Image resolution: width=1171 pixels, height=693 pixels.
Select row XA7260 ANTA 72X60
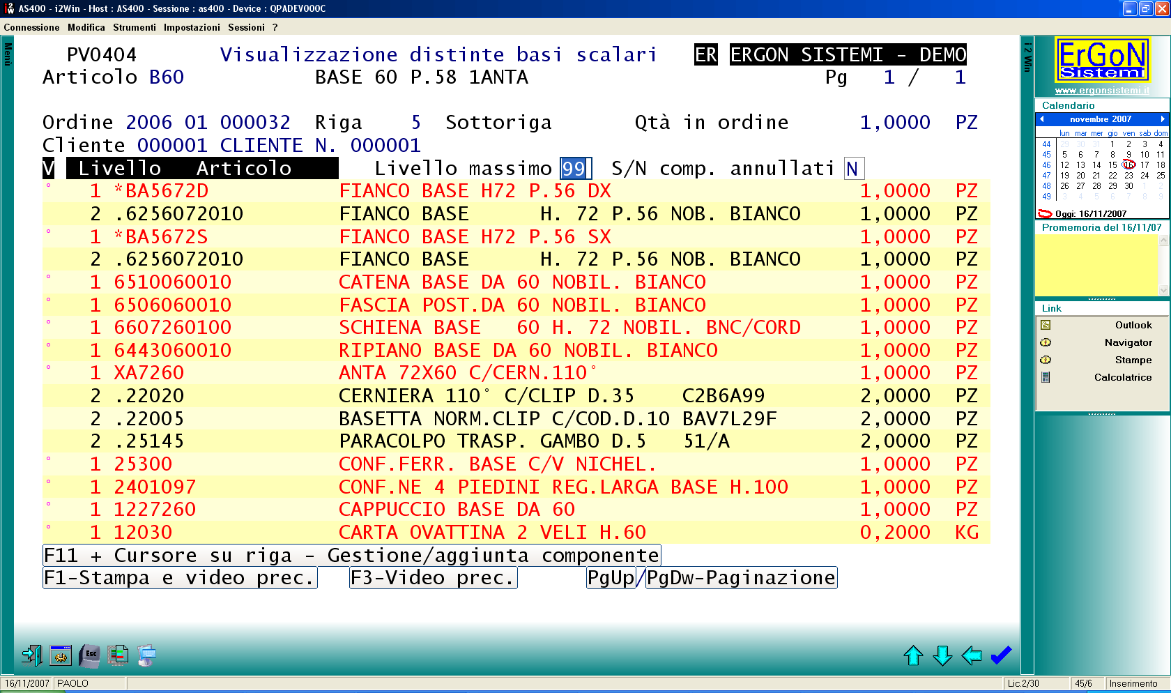(516, 372)
